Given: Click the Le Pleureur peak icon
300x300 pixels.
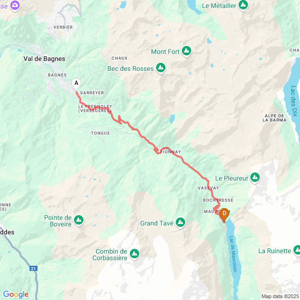Looking at the screenshot, I should (x=255, y=178).
